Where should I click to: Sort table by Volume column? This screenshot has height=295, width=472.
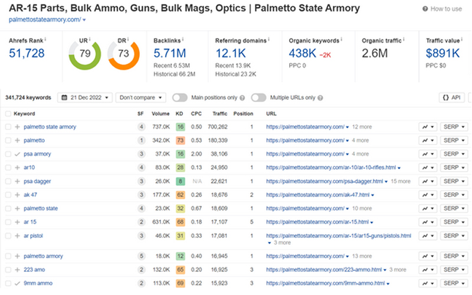[160, 114]
